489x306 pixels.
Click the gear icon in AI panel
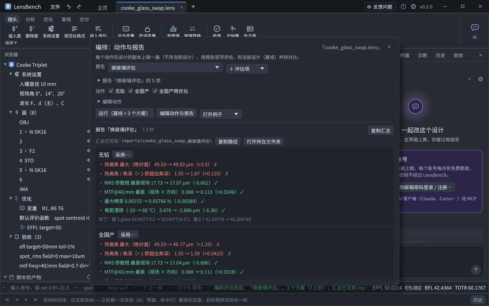(x=480, y=79)
